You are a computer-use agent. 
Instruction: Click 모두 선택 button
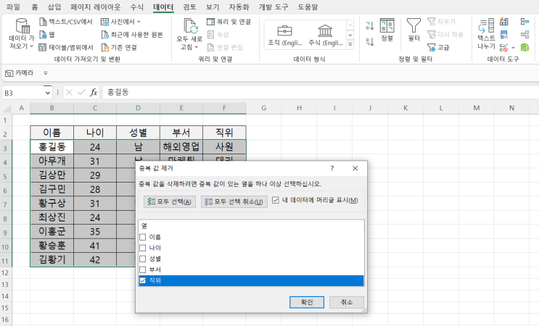(170, 202)
